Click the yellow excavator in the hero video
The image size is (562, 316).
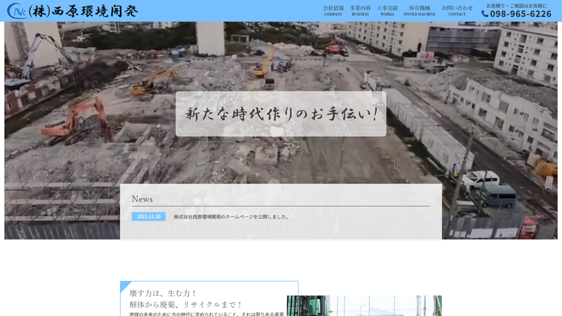[x=153, y=81]
